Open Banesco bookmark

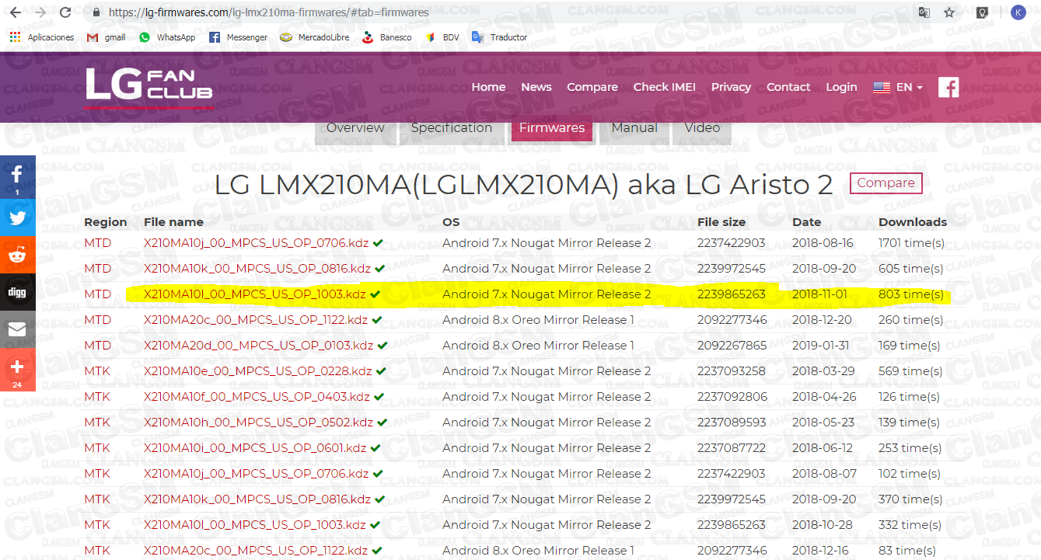(x=386, y=37)
